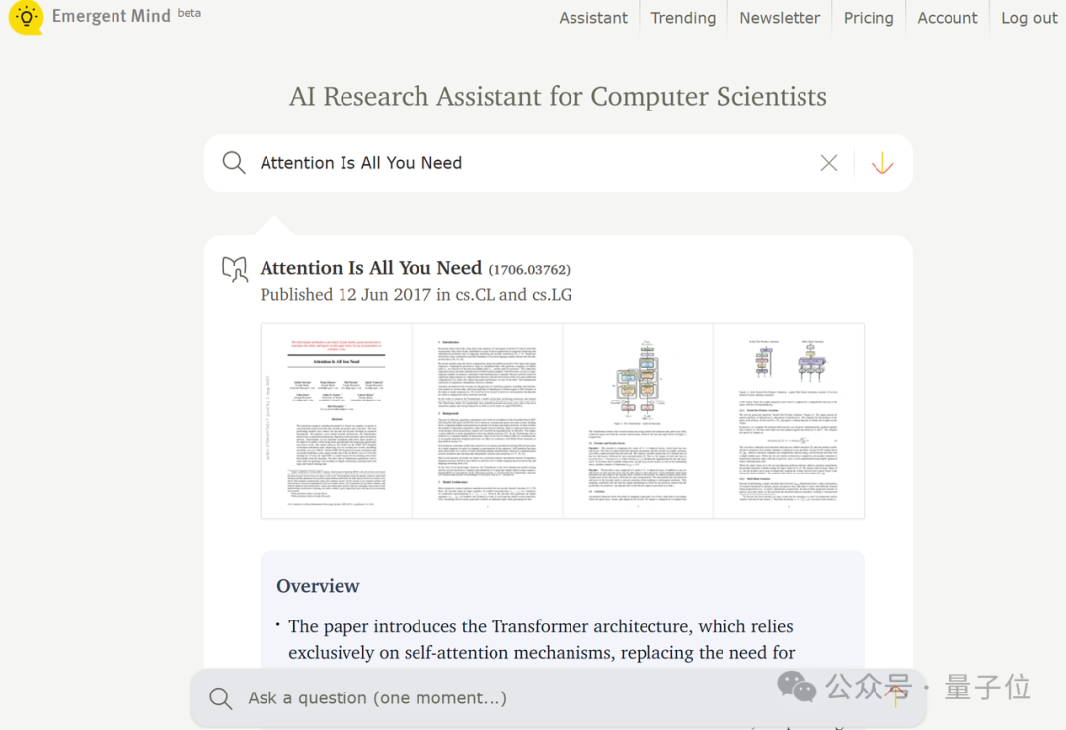Select the fourth paper page thumbnail
The height and width of the screenshot is (730, 1066).
(788, 420)
